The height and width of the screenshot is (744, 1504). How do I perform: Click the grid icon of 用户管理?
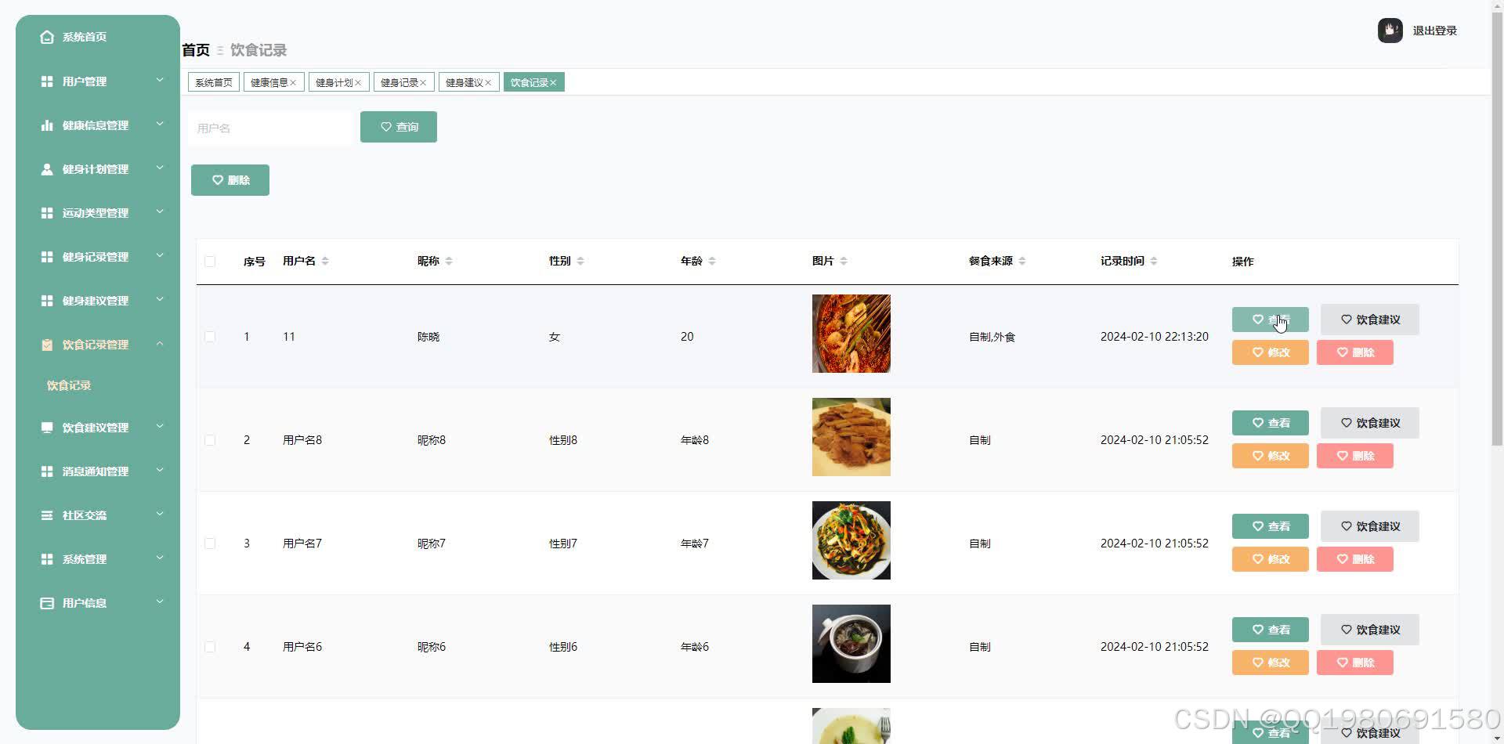click(x=47, y=81)
